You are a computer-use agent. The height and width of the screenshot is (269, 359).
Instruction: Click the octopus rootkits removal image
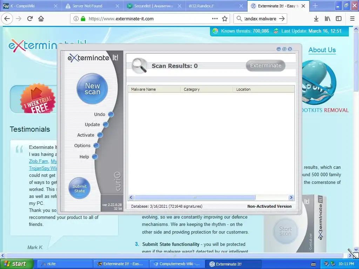319,82
